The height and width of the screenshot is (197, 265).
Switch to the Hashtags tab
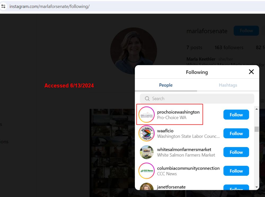click(228, 85)
